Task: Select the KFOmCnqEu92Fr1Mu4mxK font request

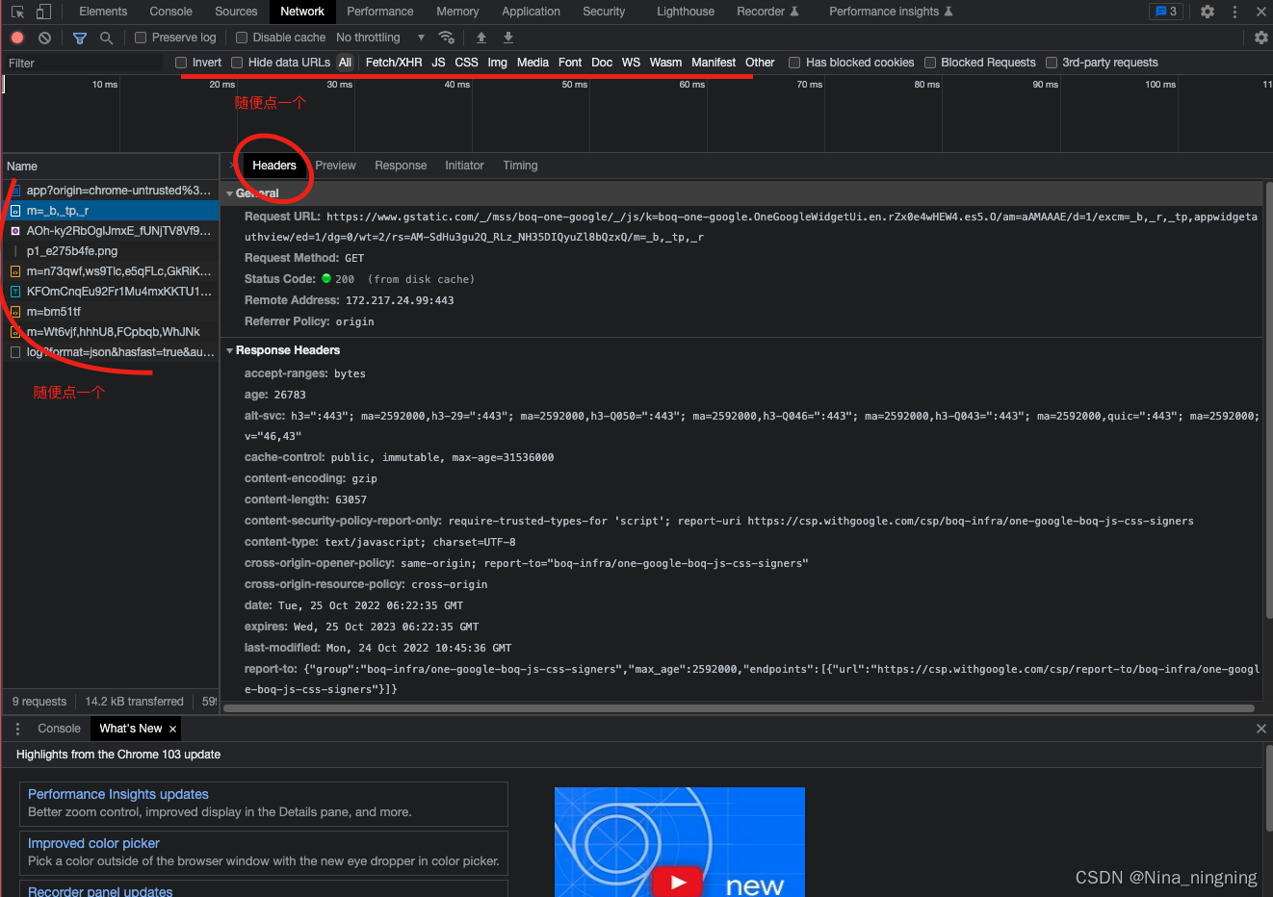Action: pos(111,292)
